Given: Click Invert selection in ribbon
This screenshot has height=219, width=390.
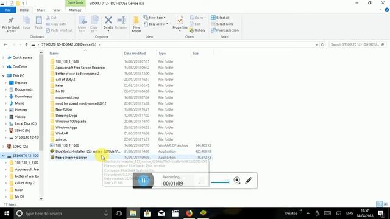Looking at the screenshot, I should 225,30.
